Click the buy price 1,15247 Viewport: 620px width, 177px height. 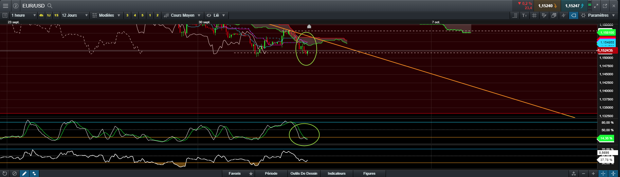(x=574, y=6)
